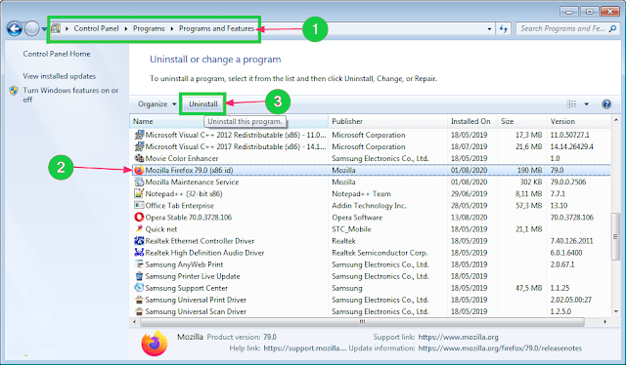Click the Realtek Ethernet Controller Driver icon
This screenshot has width=626, height=365.
139,241
